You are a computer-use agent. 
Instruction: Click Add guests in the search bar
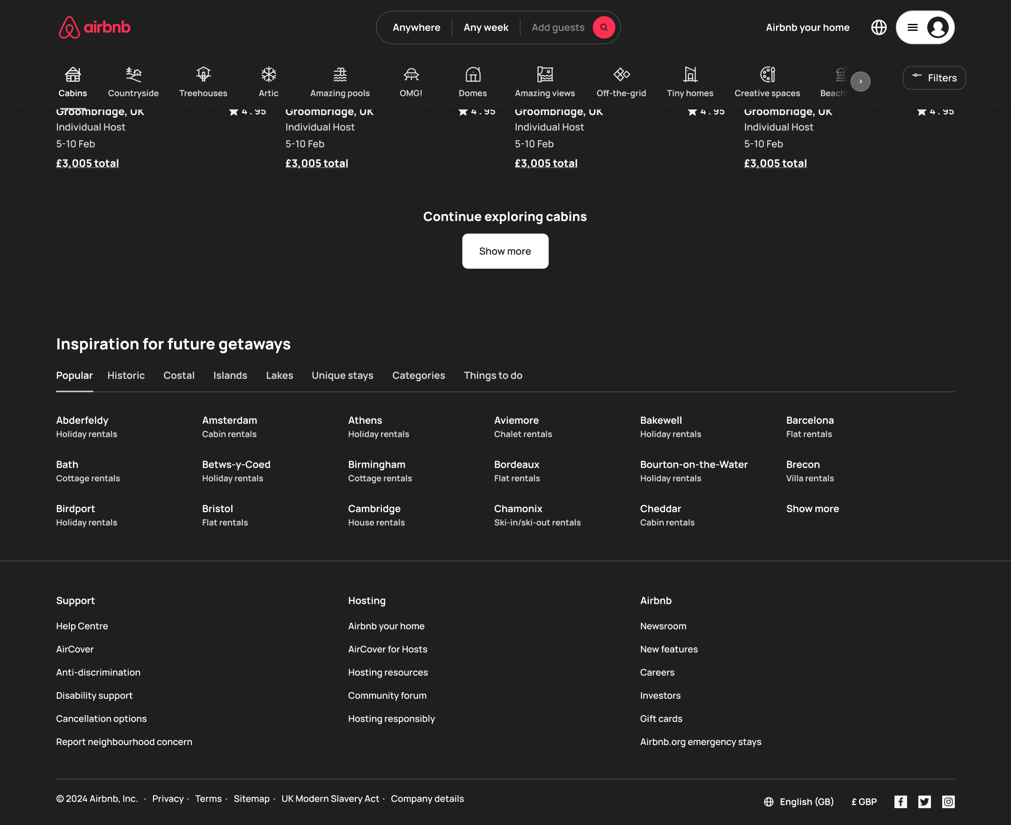click(558, 28)
